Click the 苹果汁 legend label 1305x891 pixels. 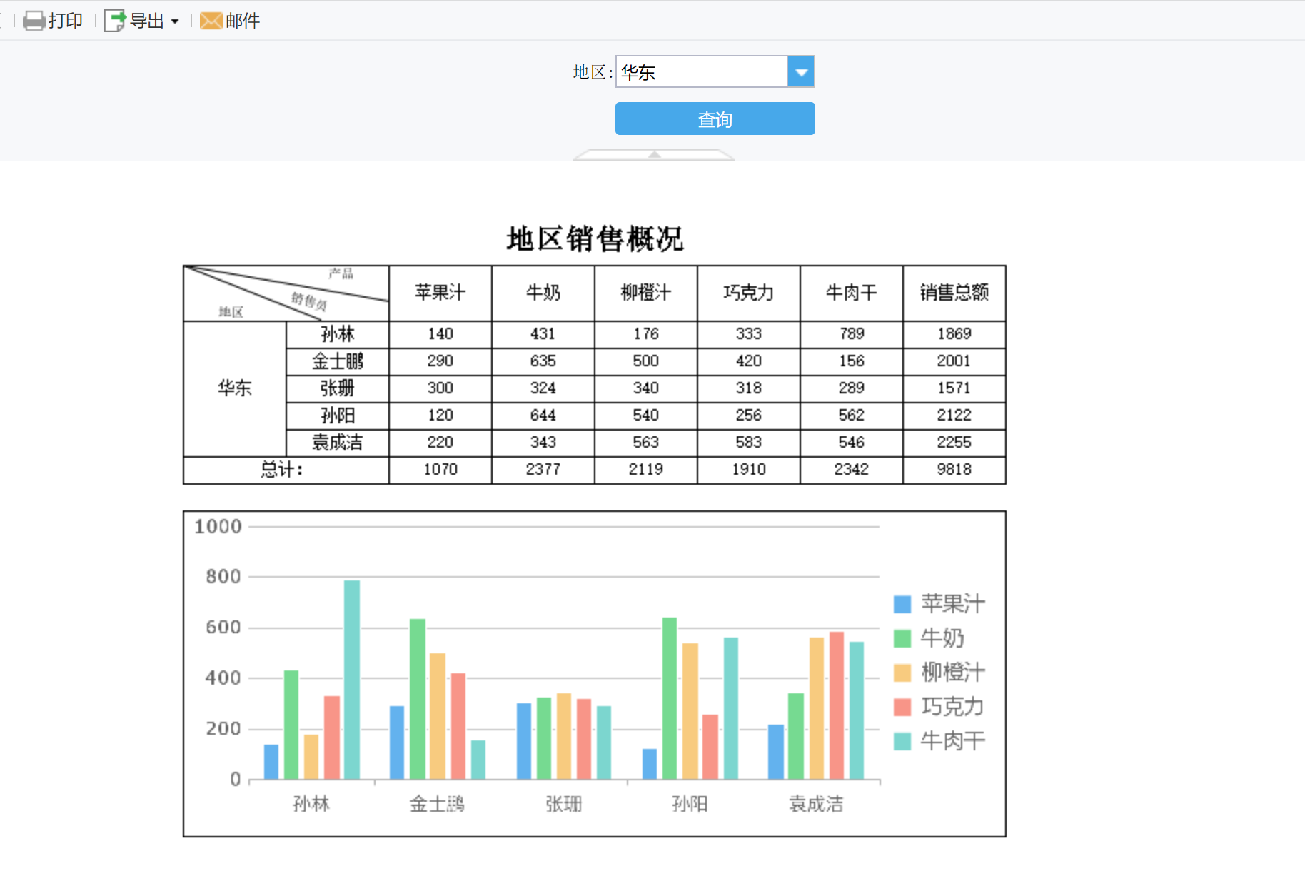pyautogui.click(x=953, y=604)
